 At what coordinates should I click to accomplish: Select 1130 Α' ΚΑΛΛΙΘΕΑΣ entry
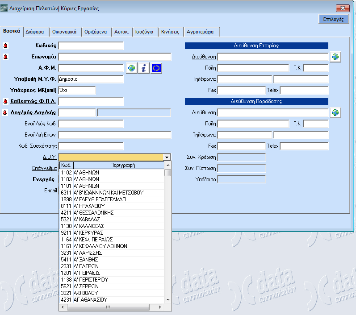point(112,226)
